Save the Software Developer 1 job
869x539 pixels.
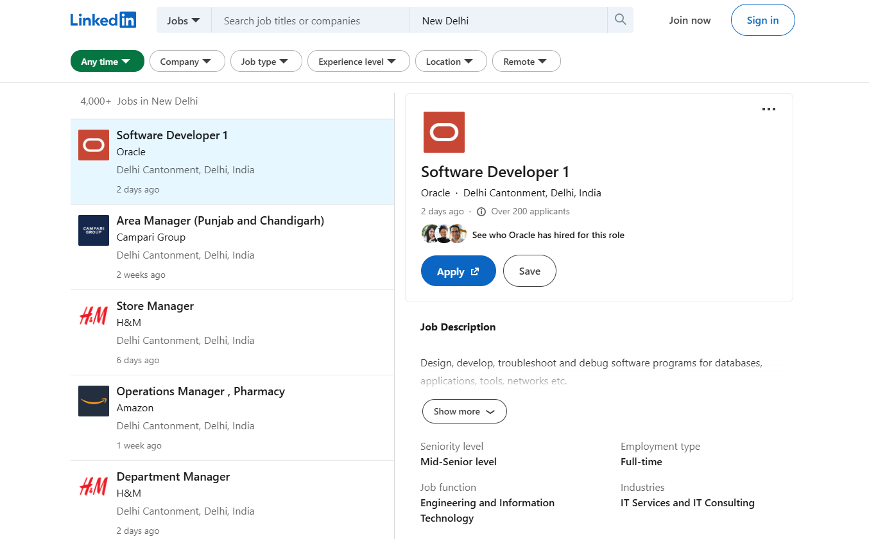[x=529, y=271]
